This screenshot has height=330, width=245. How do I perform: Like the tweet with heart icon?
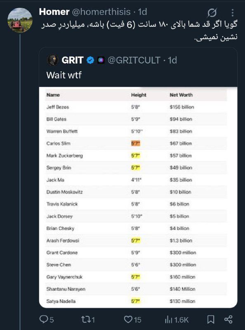point(128,319)
